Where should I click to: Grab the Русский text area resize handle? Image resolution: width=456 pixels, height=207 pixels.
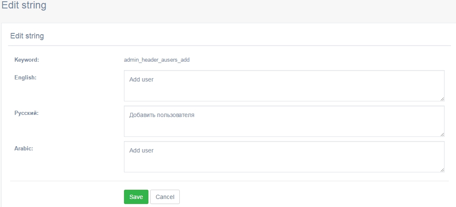[x=442, y=134]
